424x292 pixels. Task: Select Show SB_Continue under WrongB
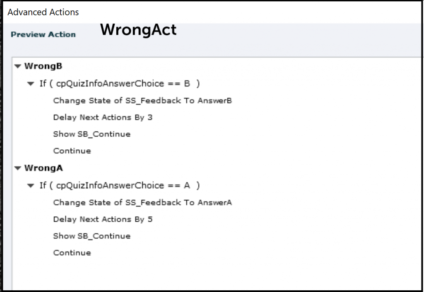click(x=92, y=134)
